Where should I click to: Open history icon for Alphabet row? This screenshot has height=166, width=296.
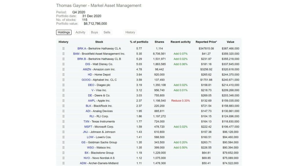(x=63, y=80)
